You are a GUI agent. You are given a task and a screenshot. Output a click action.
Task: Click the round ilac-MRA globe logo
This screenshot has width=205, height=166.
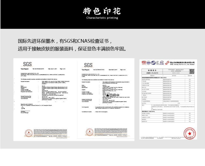[x=149, y=63]
